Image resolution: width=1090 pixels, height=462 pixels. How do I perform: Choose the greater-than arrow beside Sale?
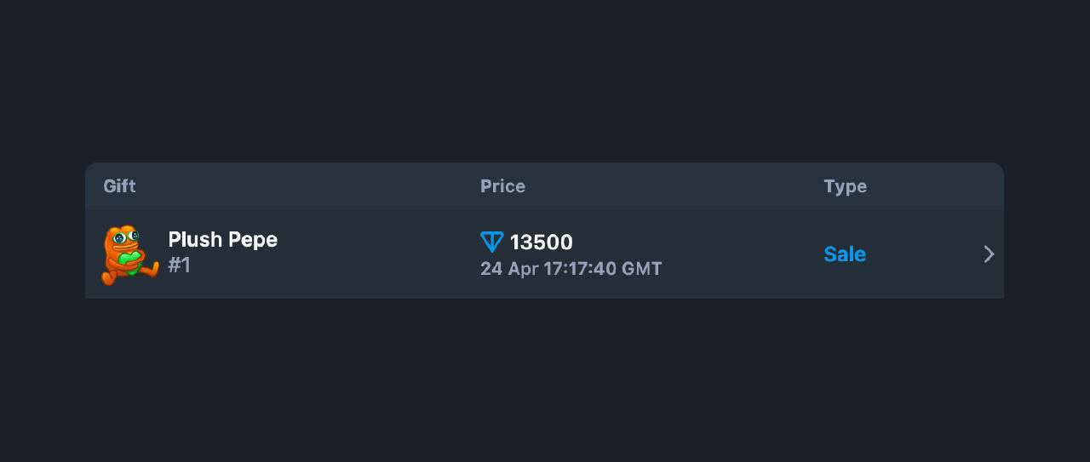coord(989,254)
